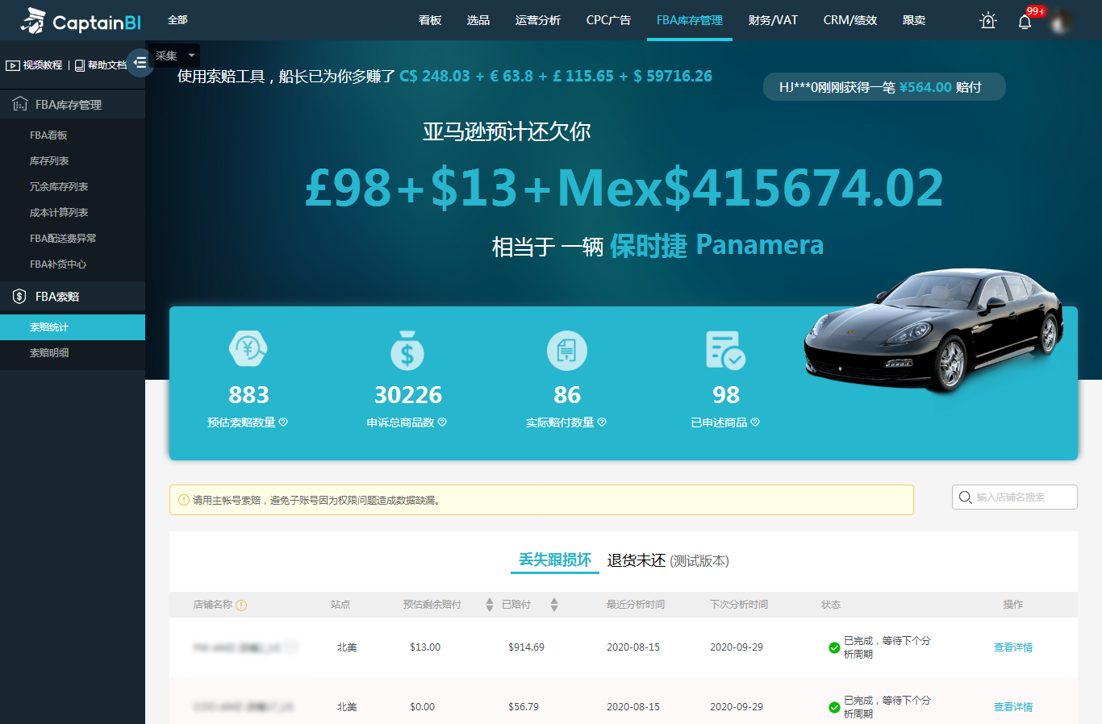Click the 最近分析时间 column header
This screenshot has height=724, width=1102.
coord(636,605)
